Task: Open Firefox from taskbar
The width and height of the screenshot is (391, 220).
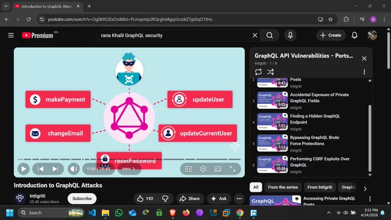Action: pos(186,213)
